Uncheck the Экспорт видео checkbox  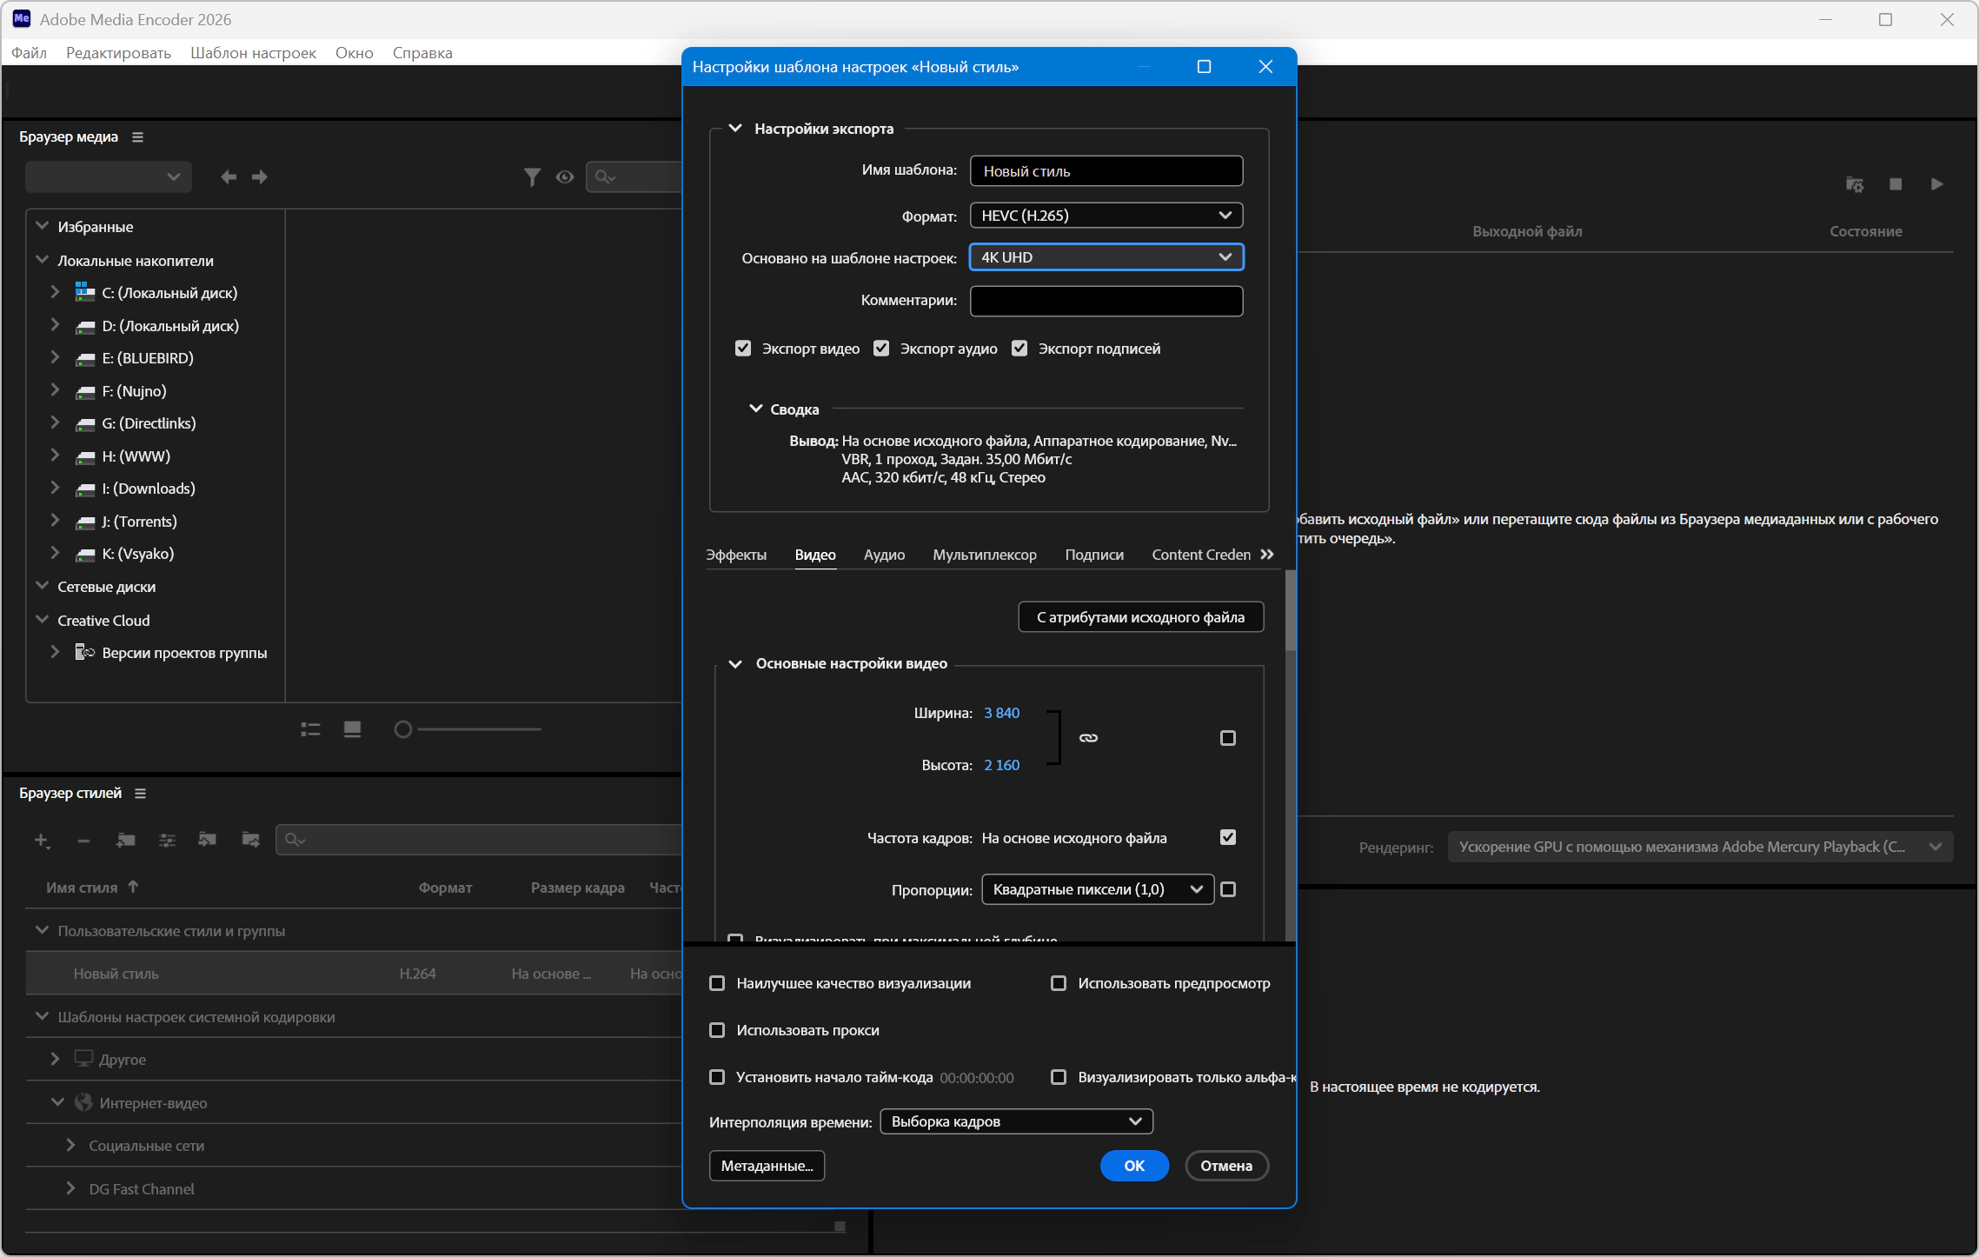pyautogui.click(x=743, y=349)
